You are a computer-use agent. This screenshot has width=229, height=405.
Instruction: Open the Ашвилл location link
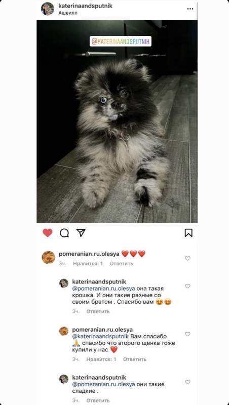point(68,13)
